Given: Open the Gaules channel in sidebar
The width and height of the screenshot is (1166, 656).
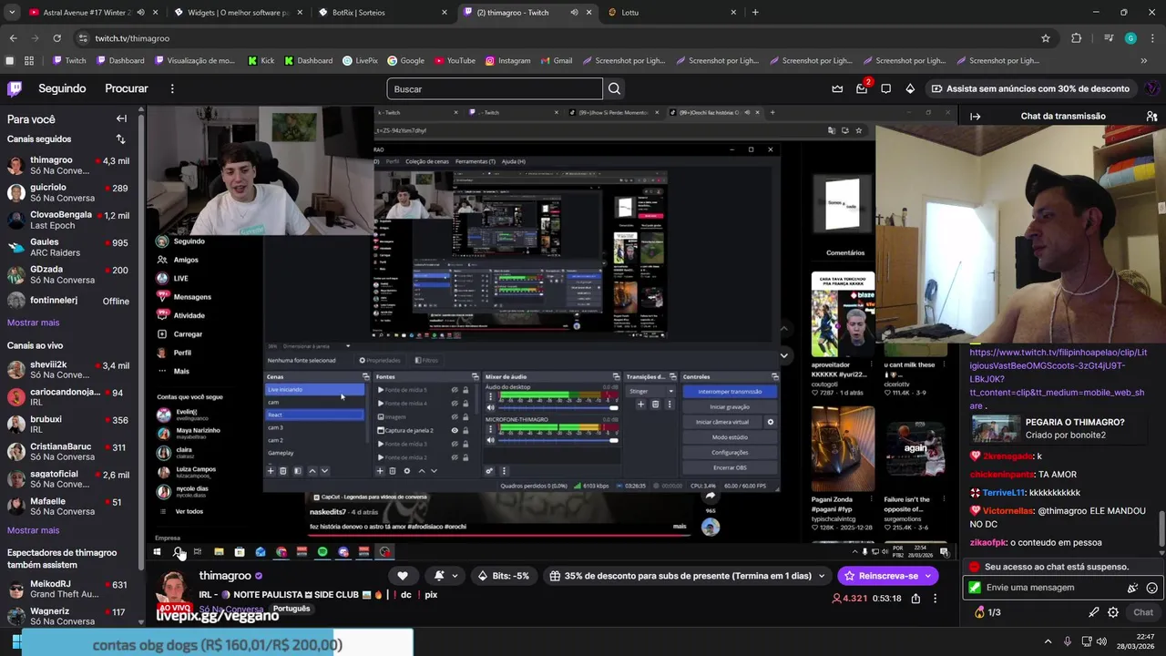Looking at the screenshot, I should click(69, 247).
